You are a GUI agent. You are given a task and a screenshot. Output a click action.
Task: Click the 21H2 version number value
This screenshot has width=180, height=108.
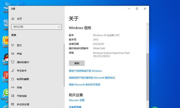[x=96, y=39]
